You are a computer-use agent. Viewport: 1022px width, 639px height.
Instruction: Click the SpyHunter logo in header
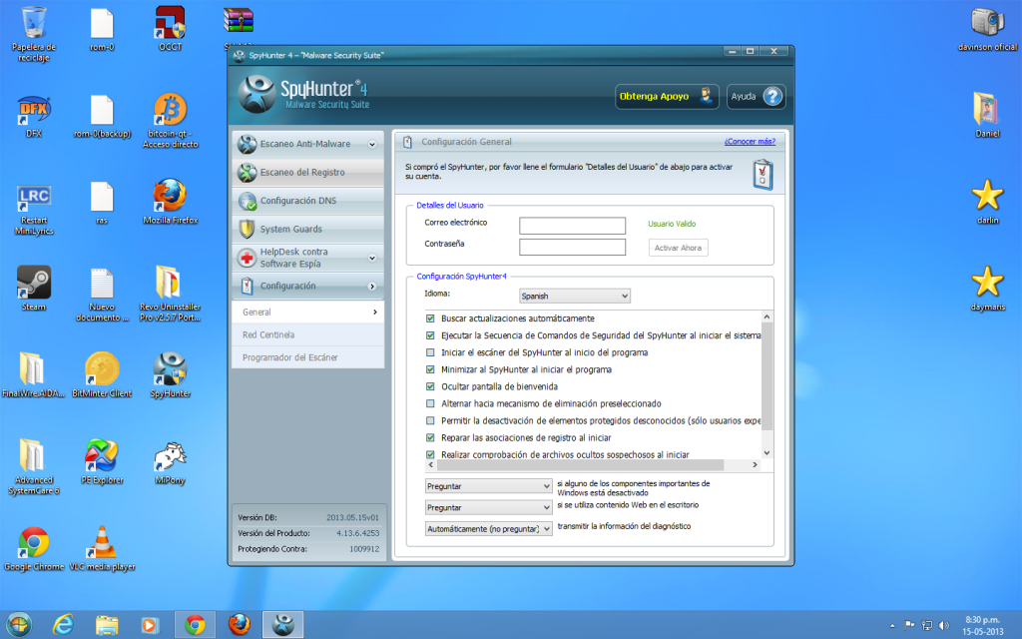[256, 95]
